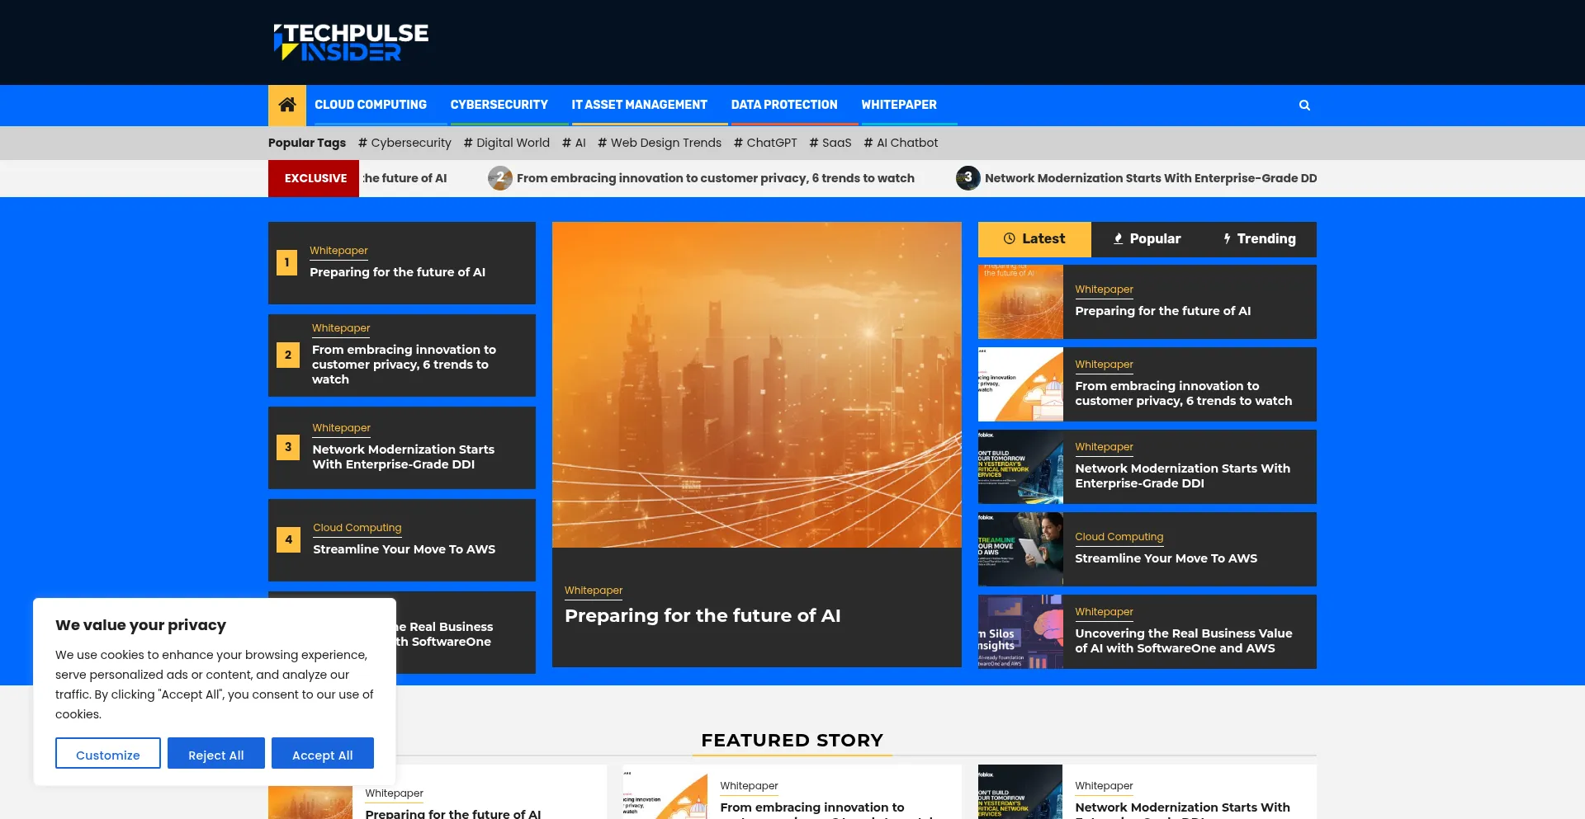Open the Cybersecurity menu item
The height and width of the screenshot is (819, 1585).
(499, 105)
